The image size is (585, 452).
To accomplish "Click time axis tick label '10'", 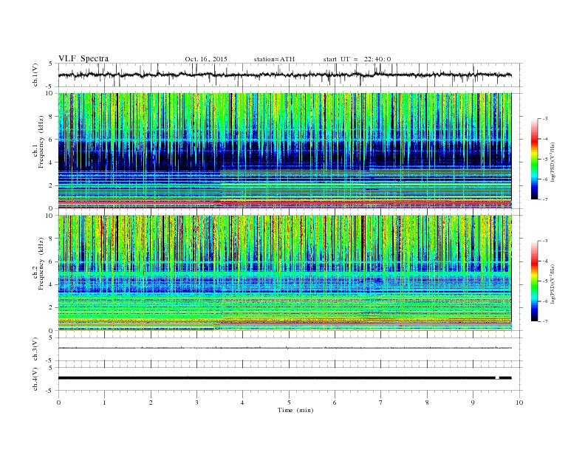I will click(x=519, y=403).
